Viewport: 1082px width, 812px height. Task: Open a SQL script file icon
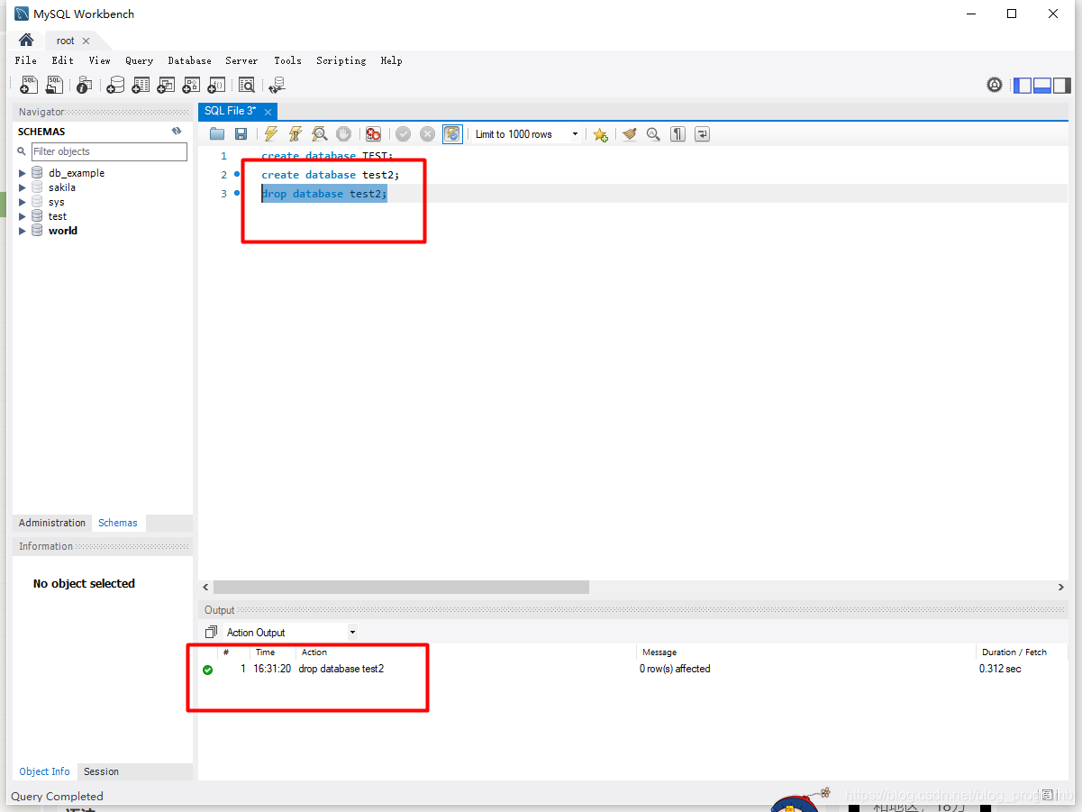pos(55,85)
